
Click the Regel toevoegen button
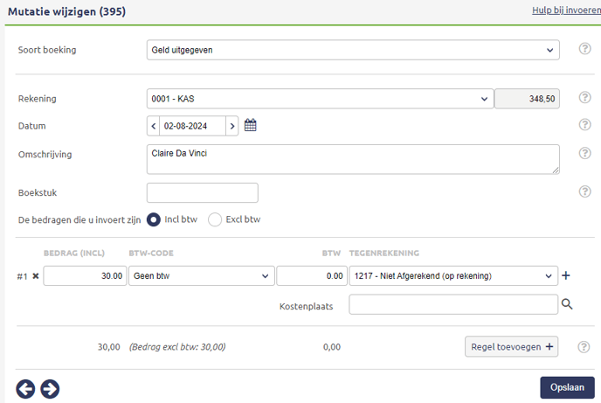pos(511,346)
